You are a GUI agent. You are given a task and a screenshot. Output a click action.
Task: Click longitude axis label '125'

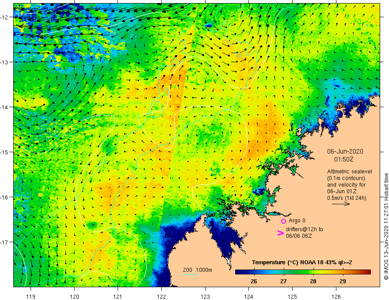coord(292,296)
